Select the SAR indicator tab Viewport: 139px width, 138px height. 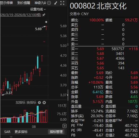[x=7, y=132]
